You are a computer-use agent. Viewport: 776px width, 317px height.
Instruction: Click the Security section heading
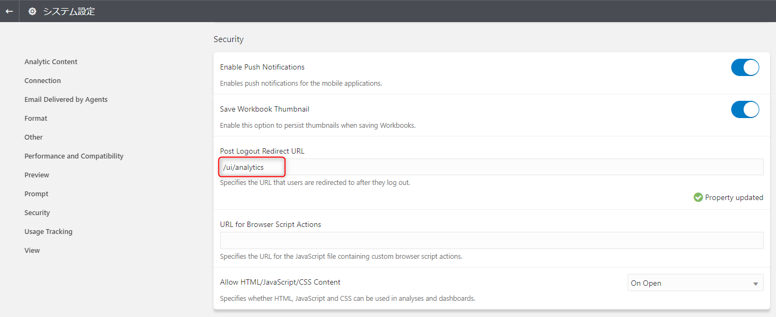click(x=229, y=39)
